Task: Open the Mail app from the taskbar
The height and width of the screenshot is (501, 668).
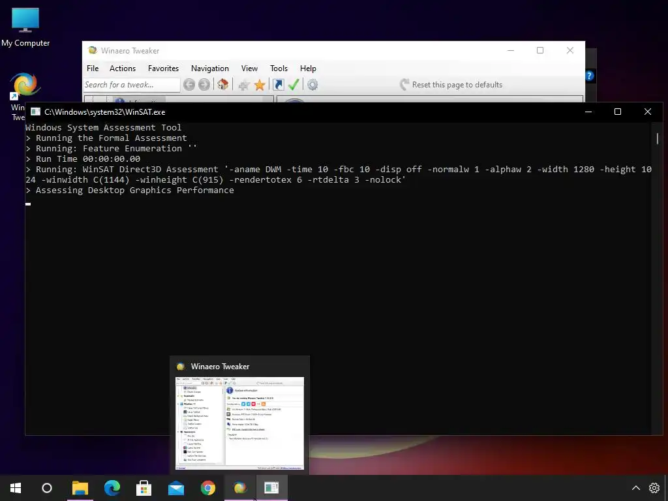Action: click(176, 488)
